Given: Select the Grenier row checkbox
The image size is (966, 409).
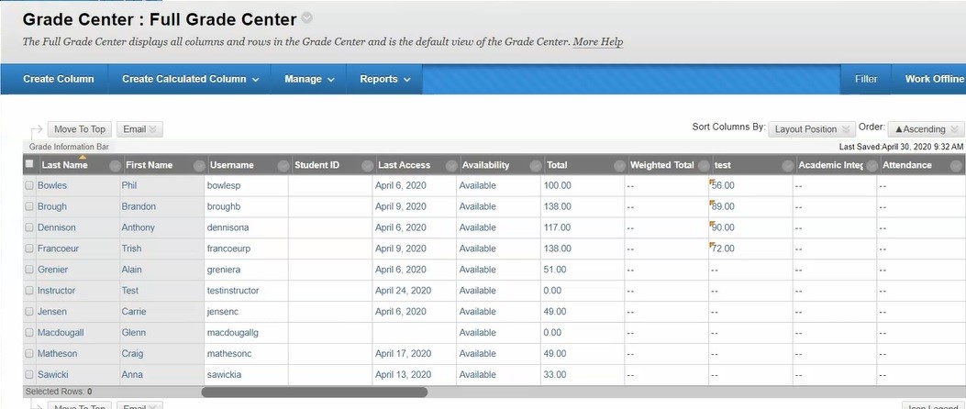Looking at the screenshot, I should 29,270.
